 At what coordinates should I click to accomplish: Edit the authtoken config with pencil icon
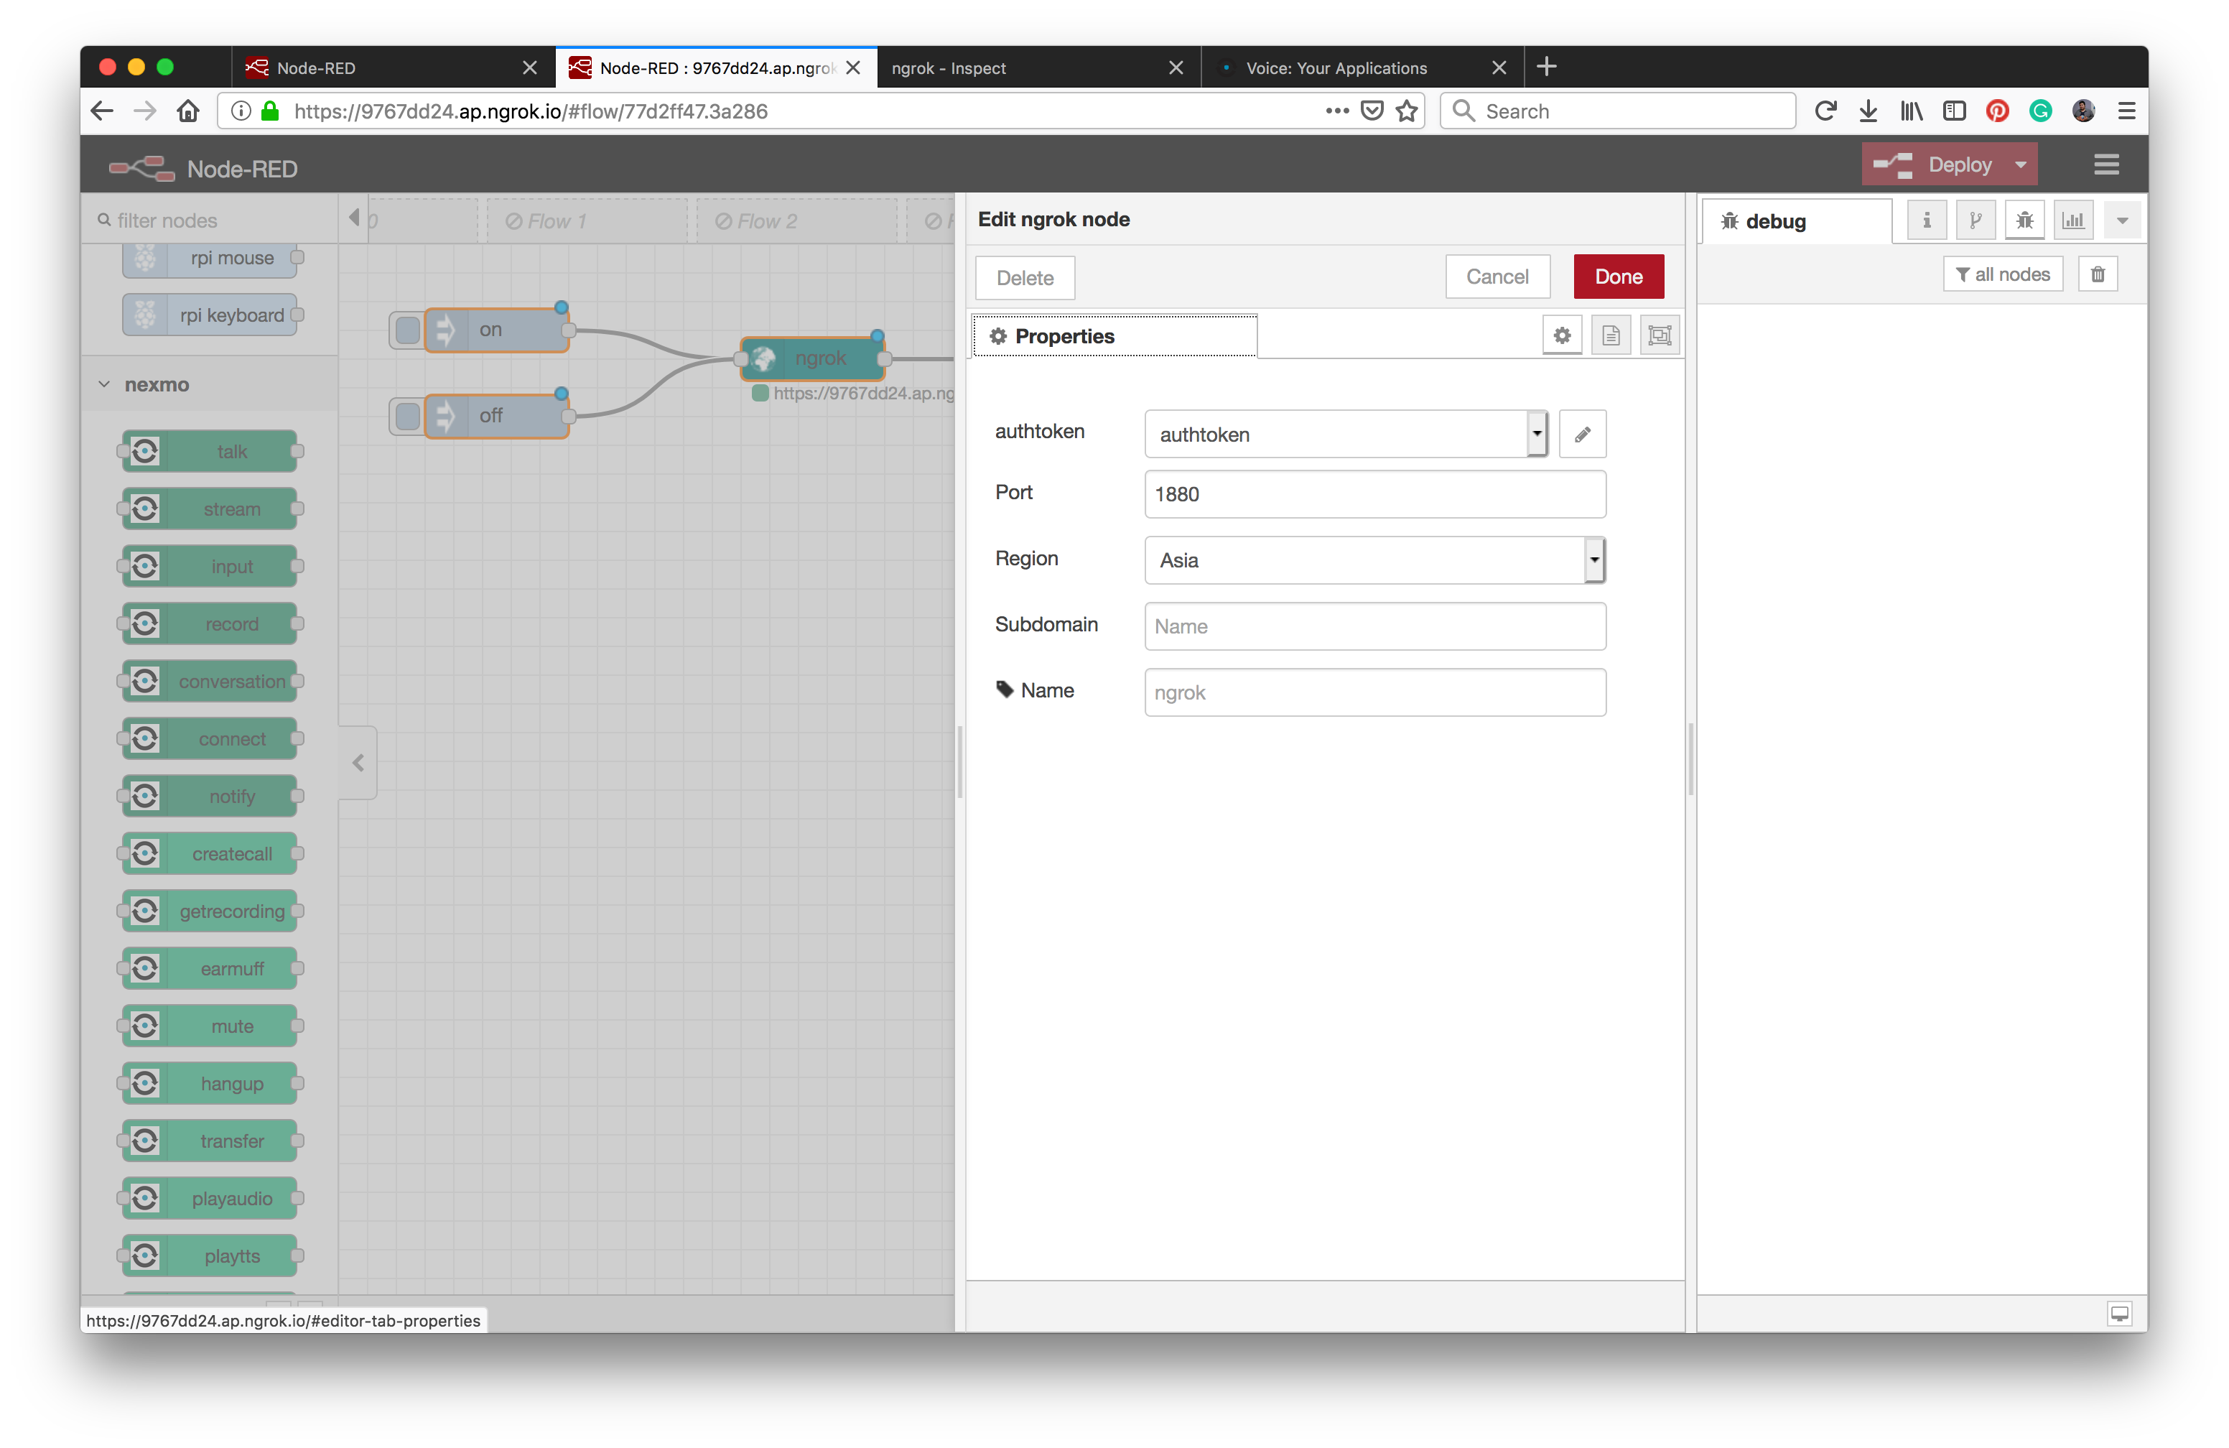(x=1582, y=435)
